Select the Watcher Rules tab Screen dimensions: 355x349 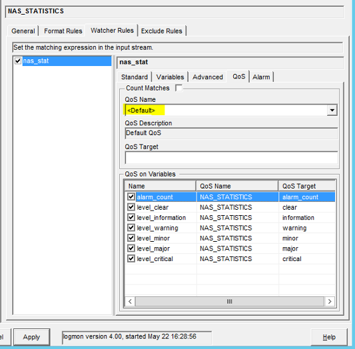(112, 31)
